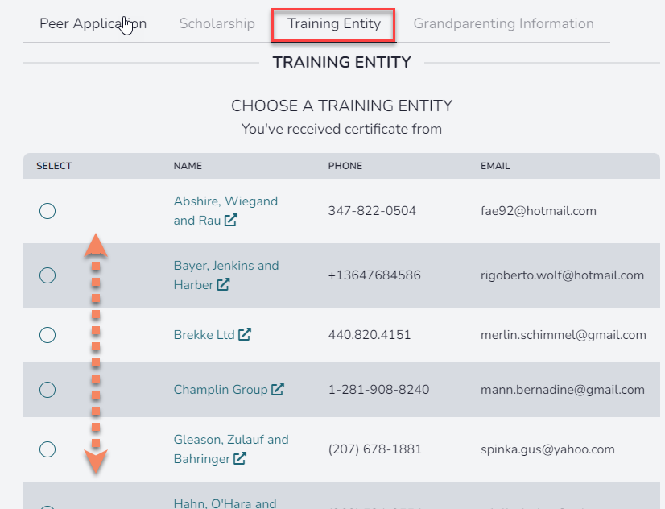Click external link icon beside Champlin Group

click(x=278, y=389)
